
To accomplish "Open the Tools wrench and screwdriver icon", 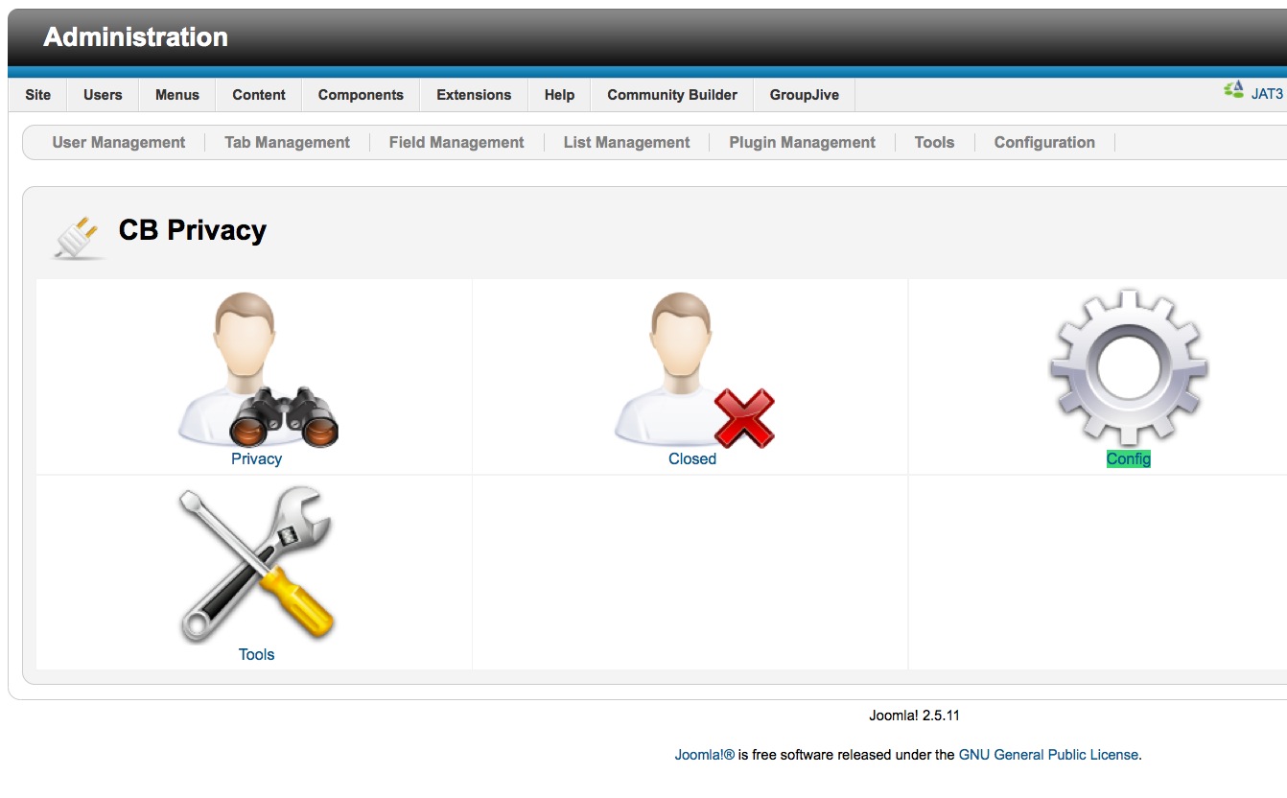I will pyautogui.click(x=256, y=565).
